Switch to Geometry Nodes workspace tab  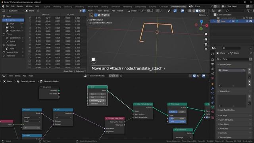click(178, 6)
